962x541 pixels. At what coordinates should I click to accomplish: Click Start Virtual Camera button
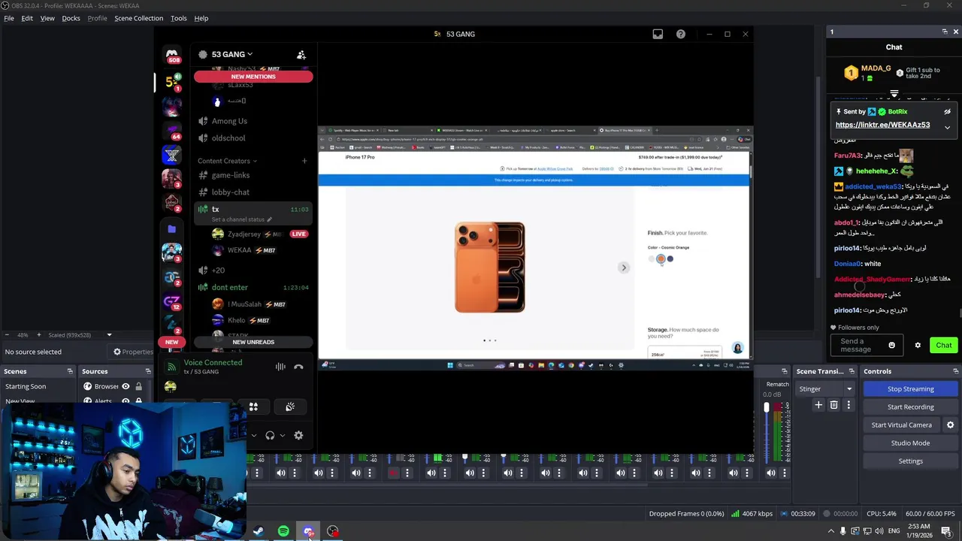click(x=901, y=425)
